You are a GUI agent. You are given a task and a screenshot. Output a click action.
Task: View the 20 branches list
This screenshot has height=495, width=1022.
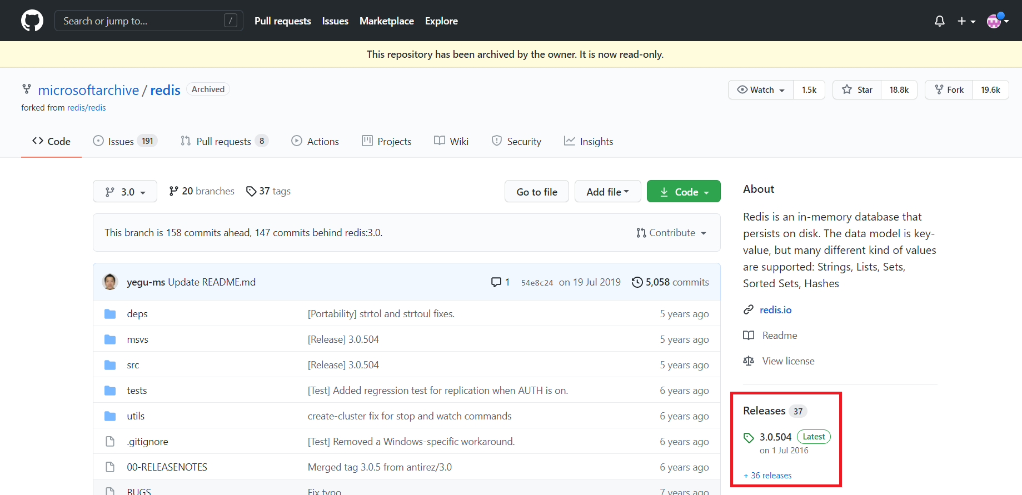pyautogui.click(x=202, y=191)
